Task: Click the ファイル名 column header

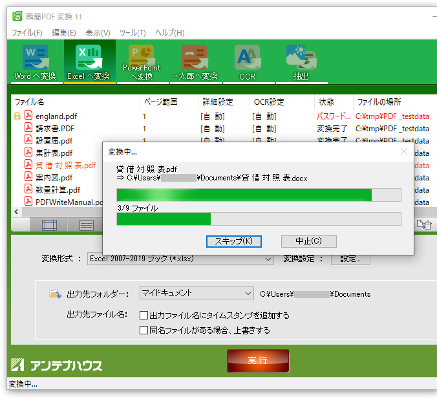Action: coord(75,102)
